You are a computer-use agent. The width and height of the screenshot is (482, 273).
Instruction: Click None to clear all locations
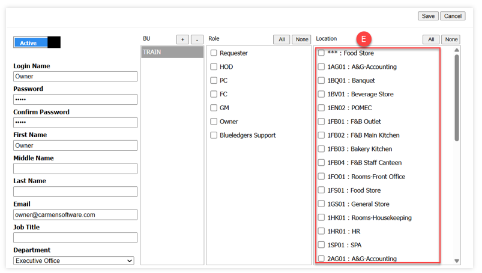(451, 40)
